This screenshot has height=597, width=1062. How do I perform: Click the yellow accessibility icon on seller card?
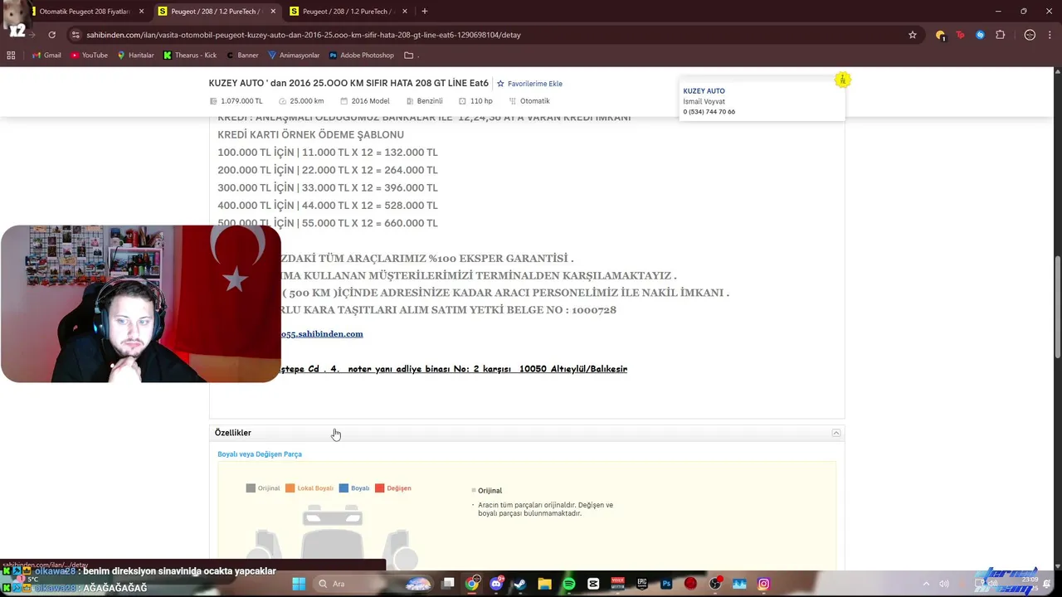click(842, 80)
